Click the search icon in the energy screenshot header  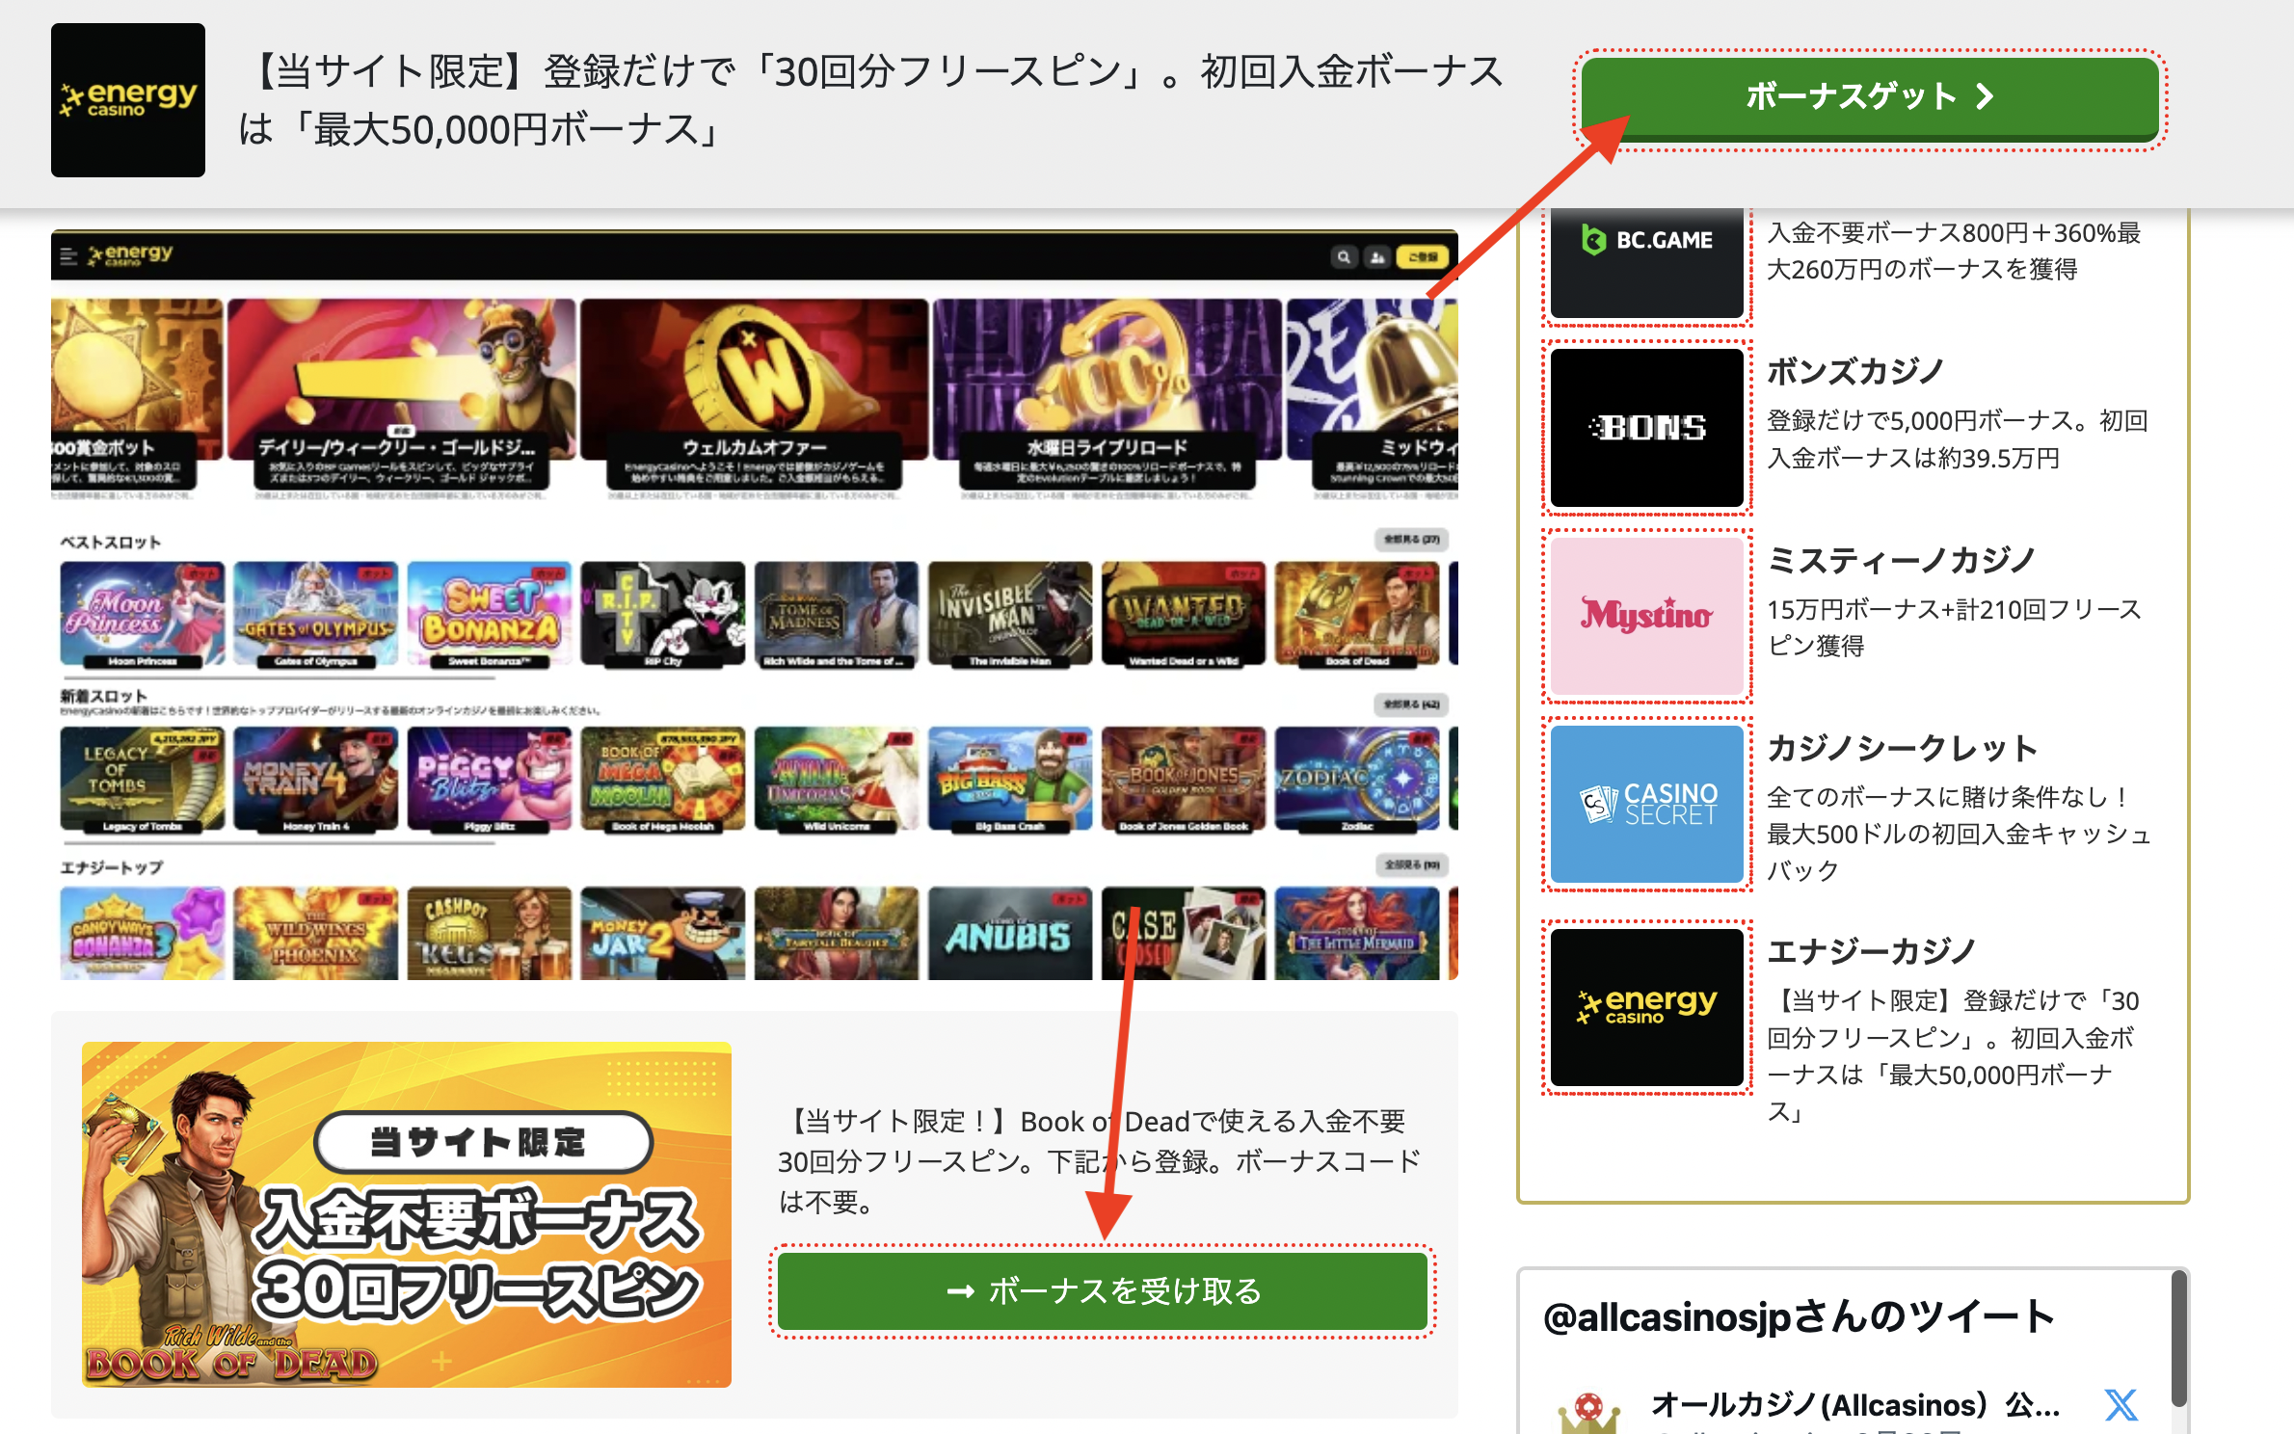pos(1344,257)
